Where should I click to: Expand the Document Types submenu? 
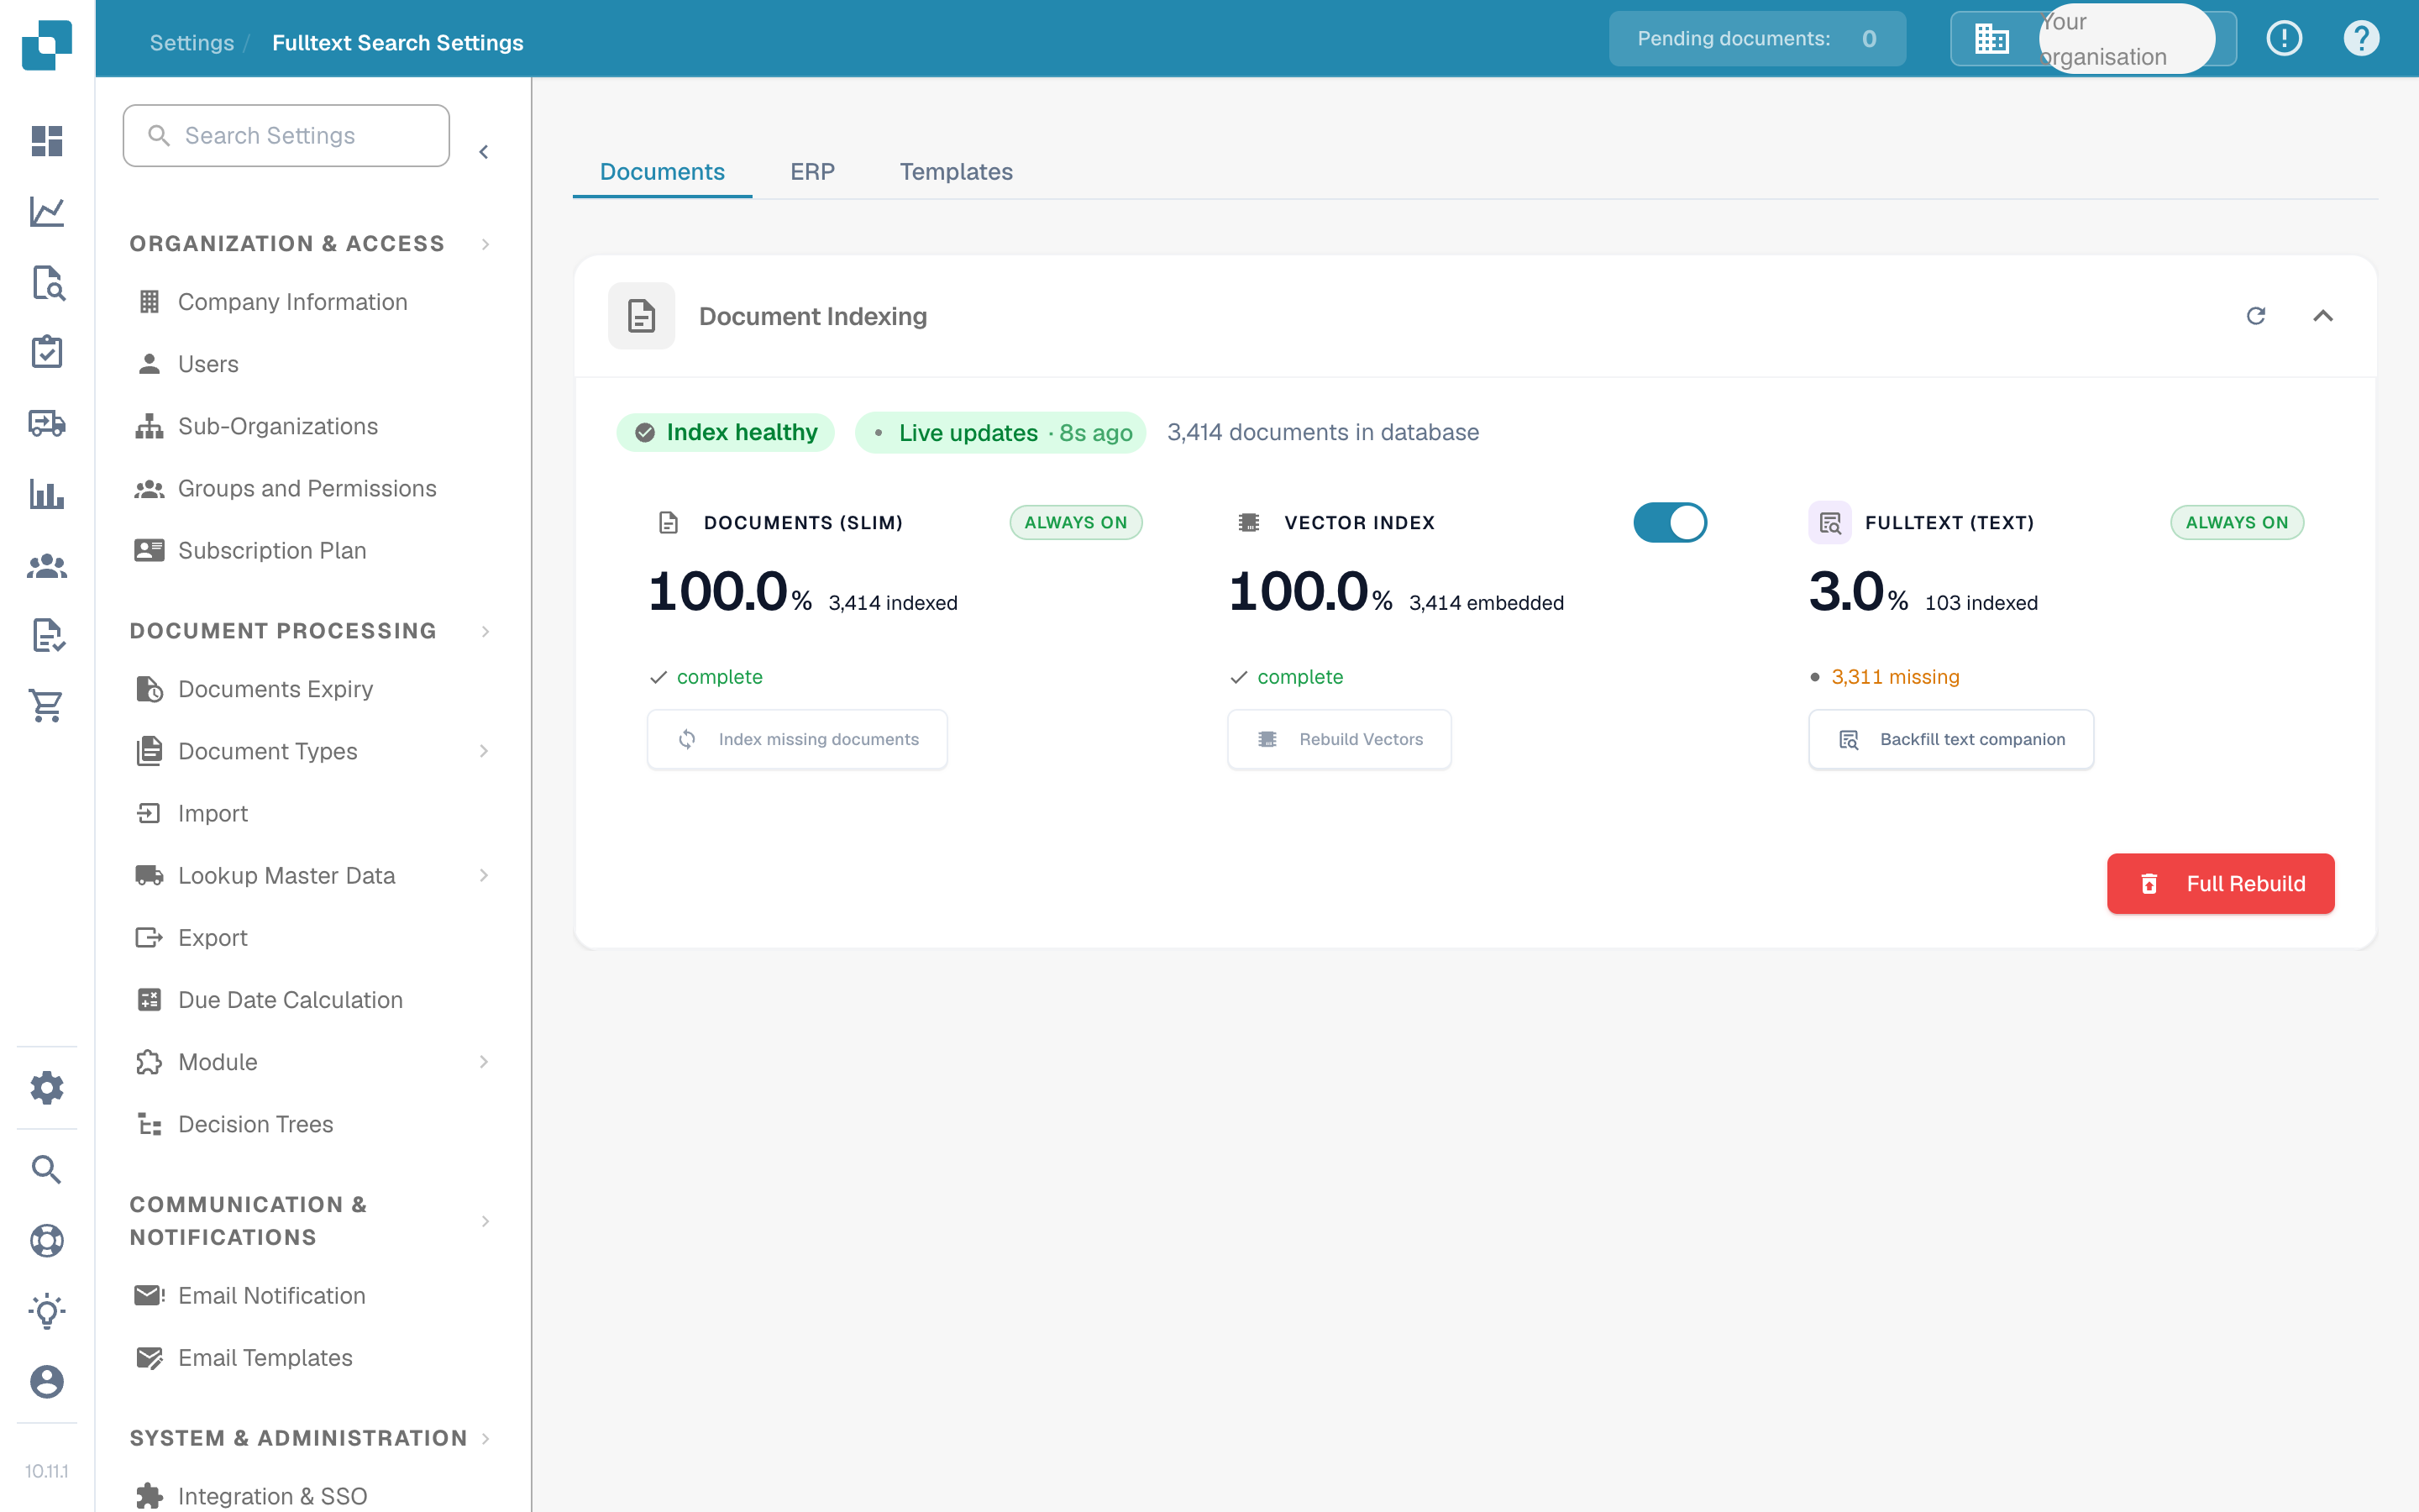tap(484, 751)
